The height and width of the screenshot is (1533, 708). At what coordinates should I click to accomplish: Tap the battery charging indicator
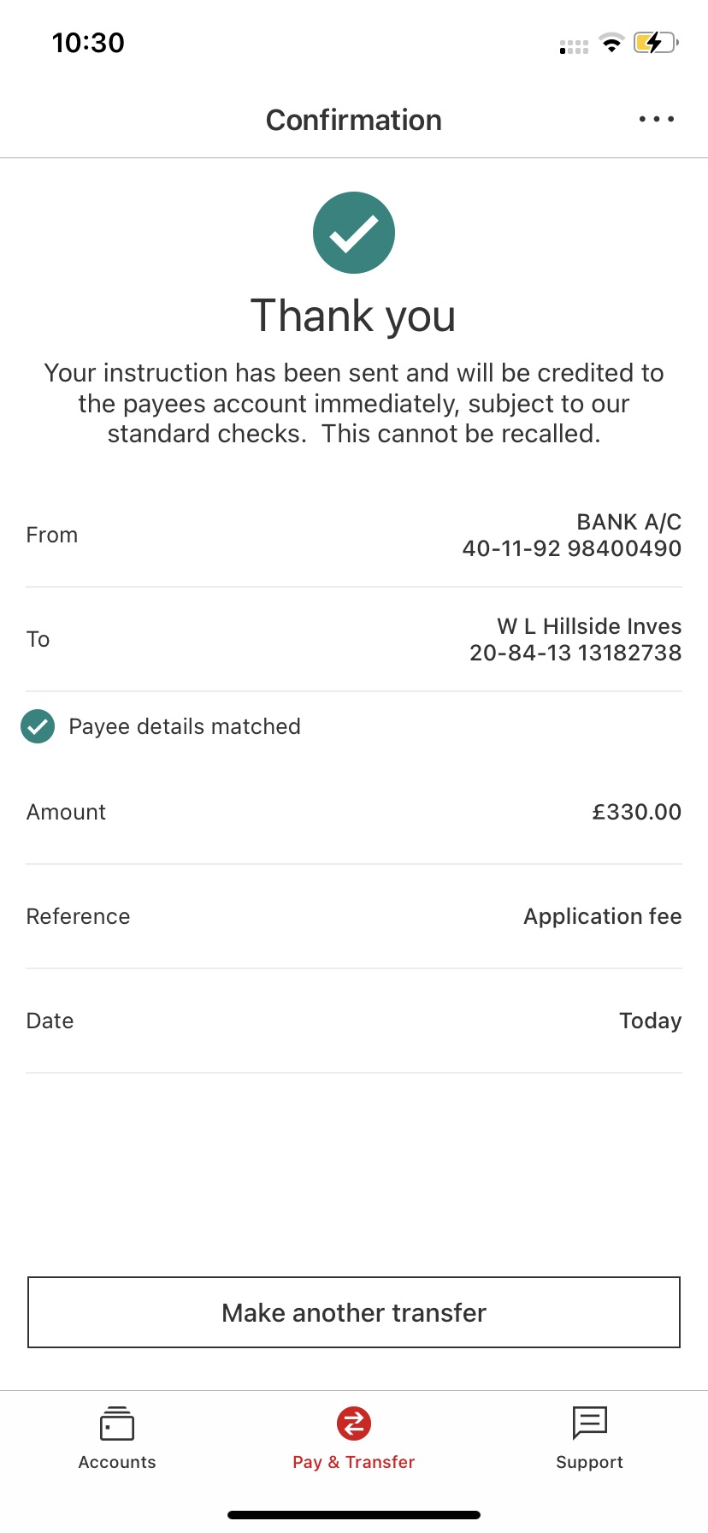(x=655, y=43)
